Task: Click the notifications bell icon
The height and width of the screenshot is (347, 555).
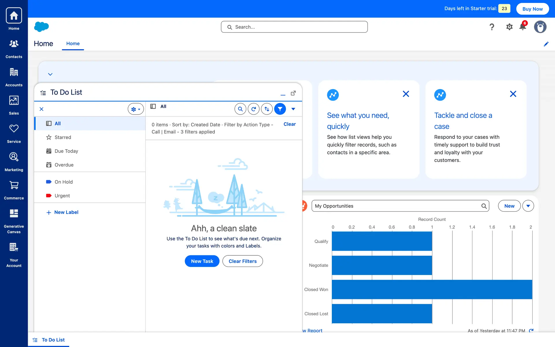Action: coord(523,27)
